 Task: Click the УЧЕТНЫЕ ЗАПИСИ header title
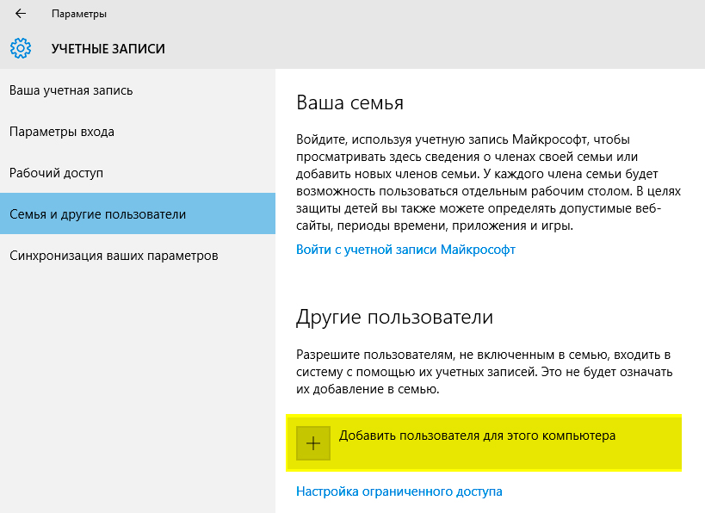click(x=108, y=49)
